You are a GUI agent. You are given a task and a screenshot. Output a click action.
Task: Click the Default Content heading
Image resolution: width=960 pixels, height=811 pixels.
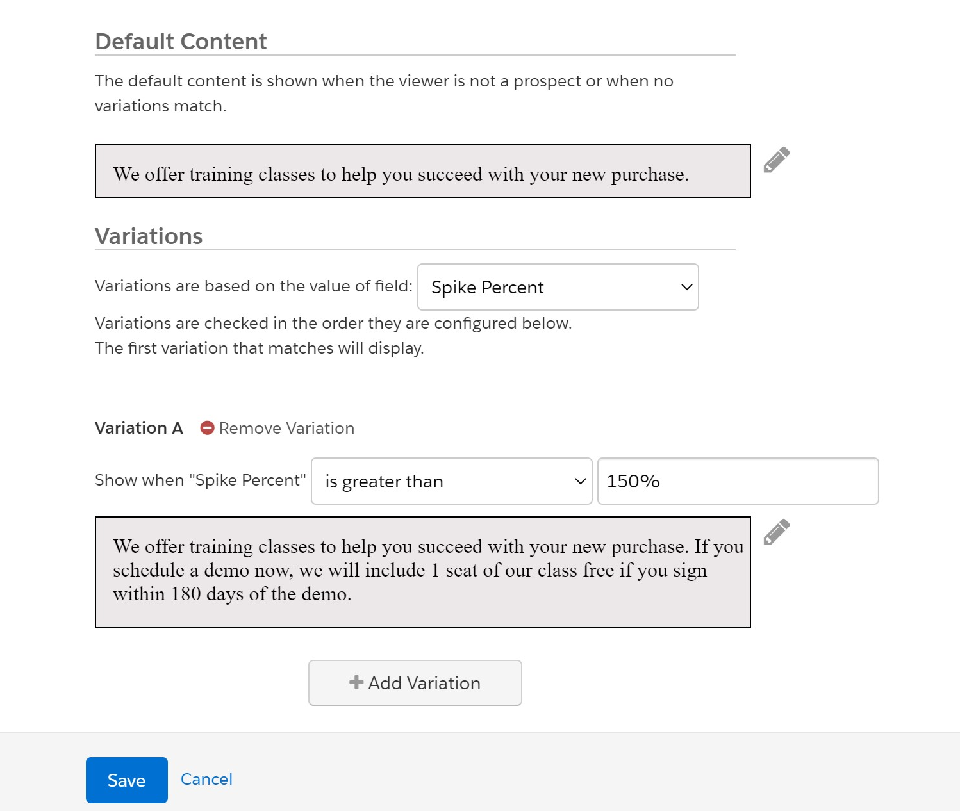[x=181, y=42]
